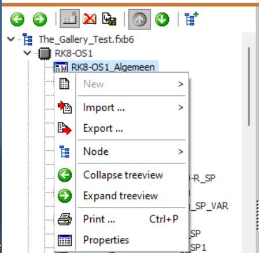Choose Expand treeview menu entry
Viewport: 259px width, 253px height.
coord(121,196)
